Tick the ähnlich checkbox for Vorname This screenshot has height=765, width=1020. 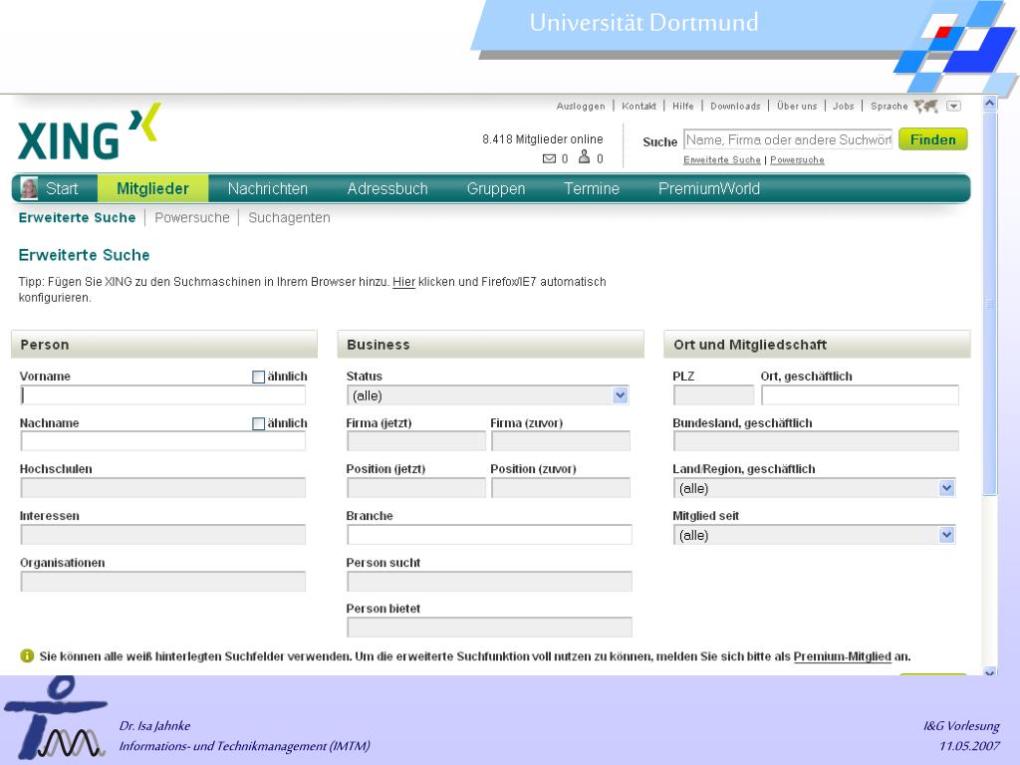pyautogui.click(x=258, y=377)
